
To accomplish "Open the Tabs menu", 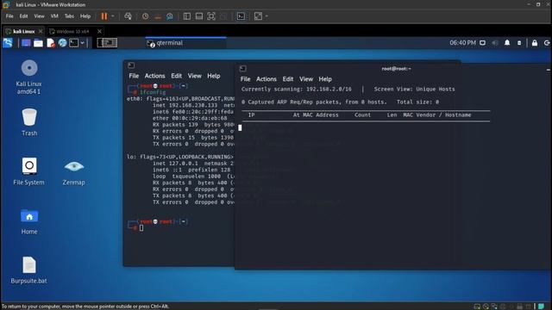I will (x=69, y=16).
